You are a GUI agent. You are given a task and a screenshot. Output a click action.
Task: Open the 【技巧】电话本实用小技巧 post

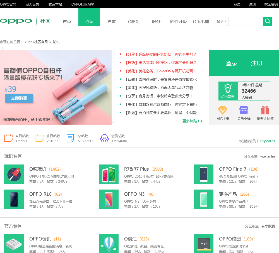point(160,63)
